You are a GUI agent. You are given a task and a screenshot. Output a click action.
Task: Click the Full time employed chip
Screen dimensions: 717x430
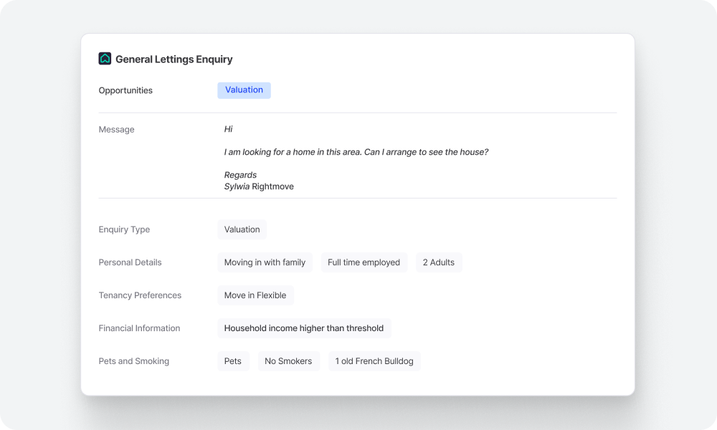pyautogui.click(x=364, y=262)
